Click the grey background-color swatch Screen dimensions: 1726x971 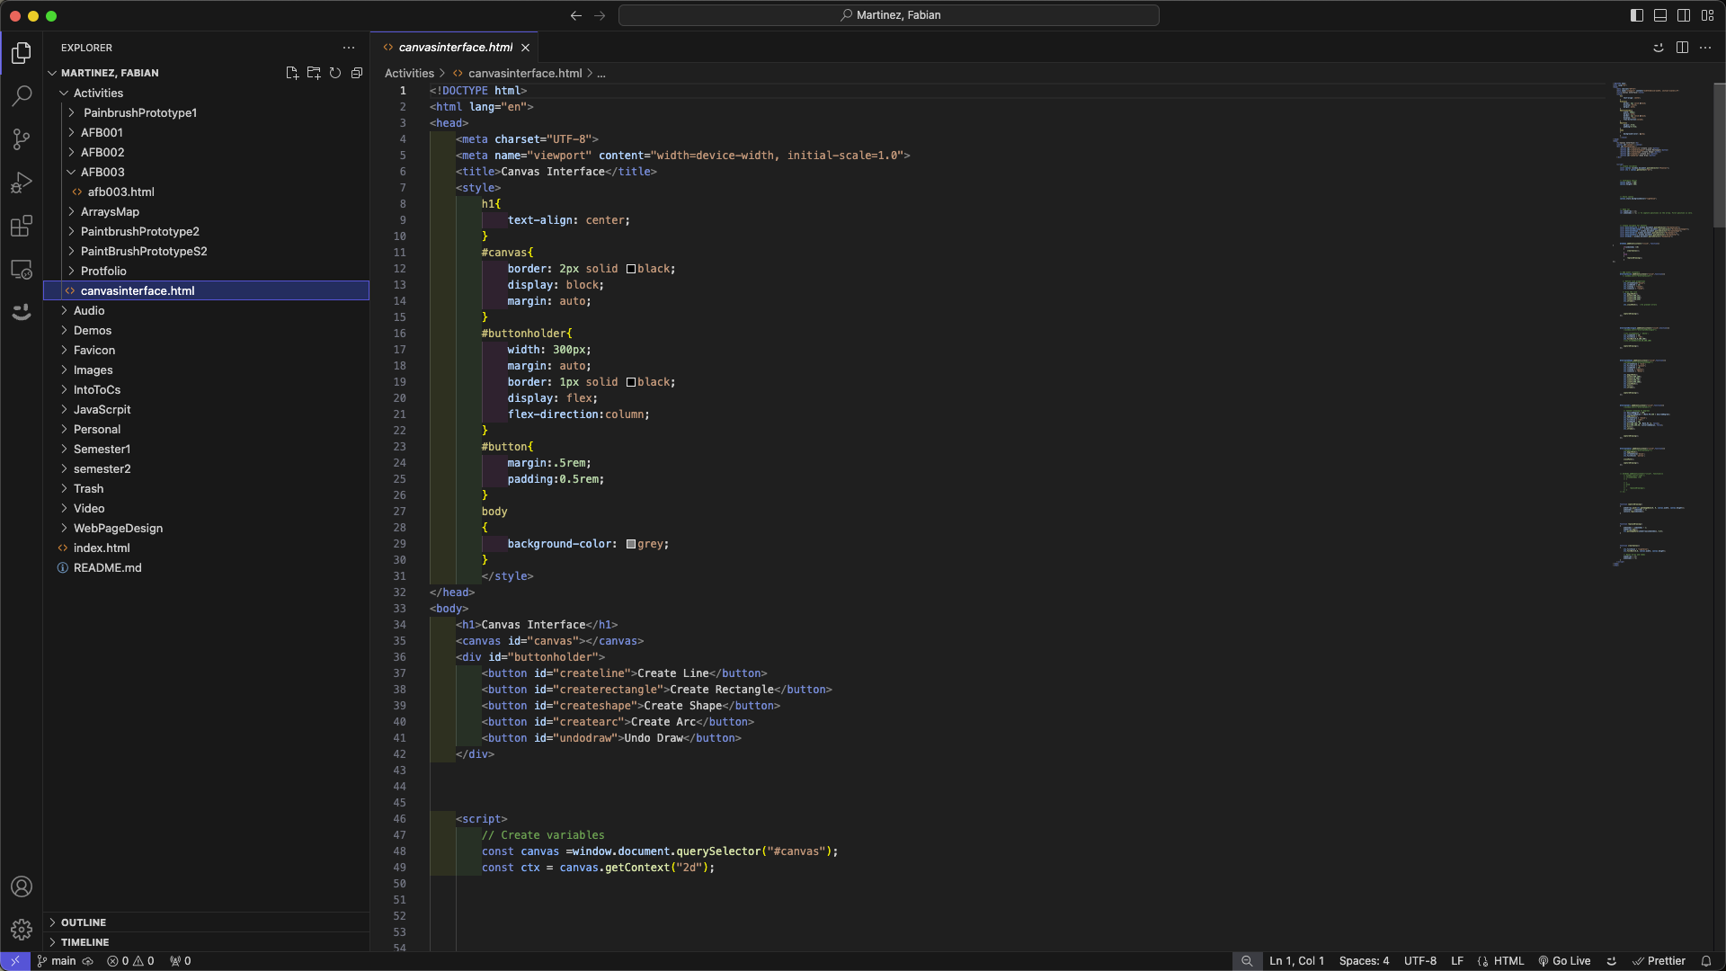(631, 544)
